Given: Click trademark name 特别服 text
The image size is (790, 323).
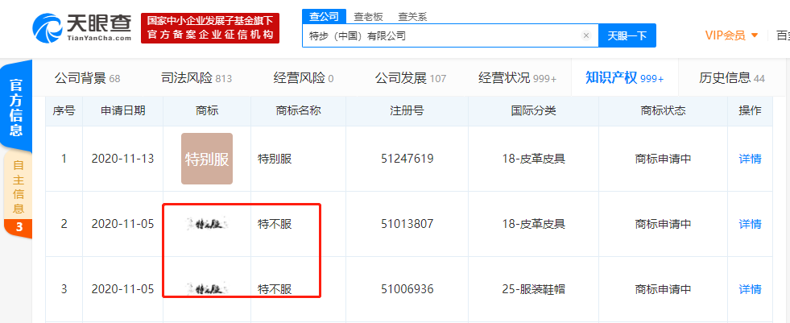Looking at the screenshot, I should pyautogui.click(x=275, y=159).
